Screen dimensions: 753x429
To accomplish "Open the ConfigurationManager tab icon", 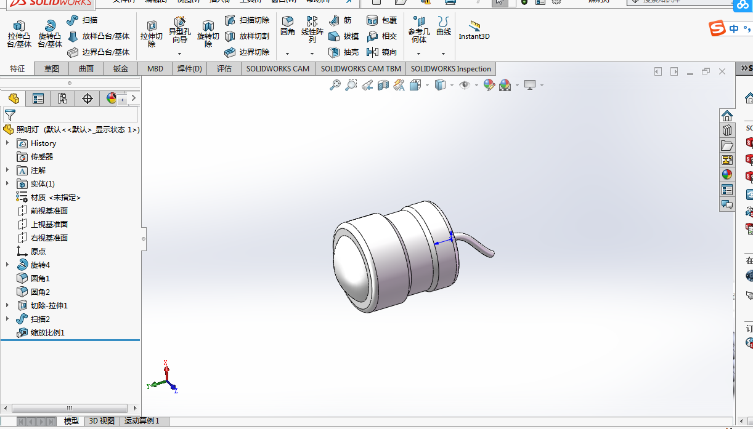I will [62, 98].
